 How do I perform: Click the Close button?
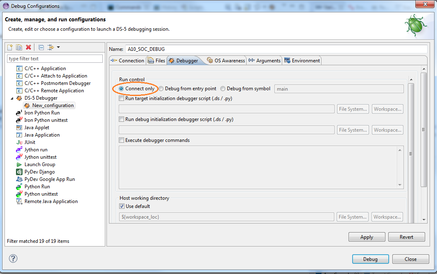(410, 259)
